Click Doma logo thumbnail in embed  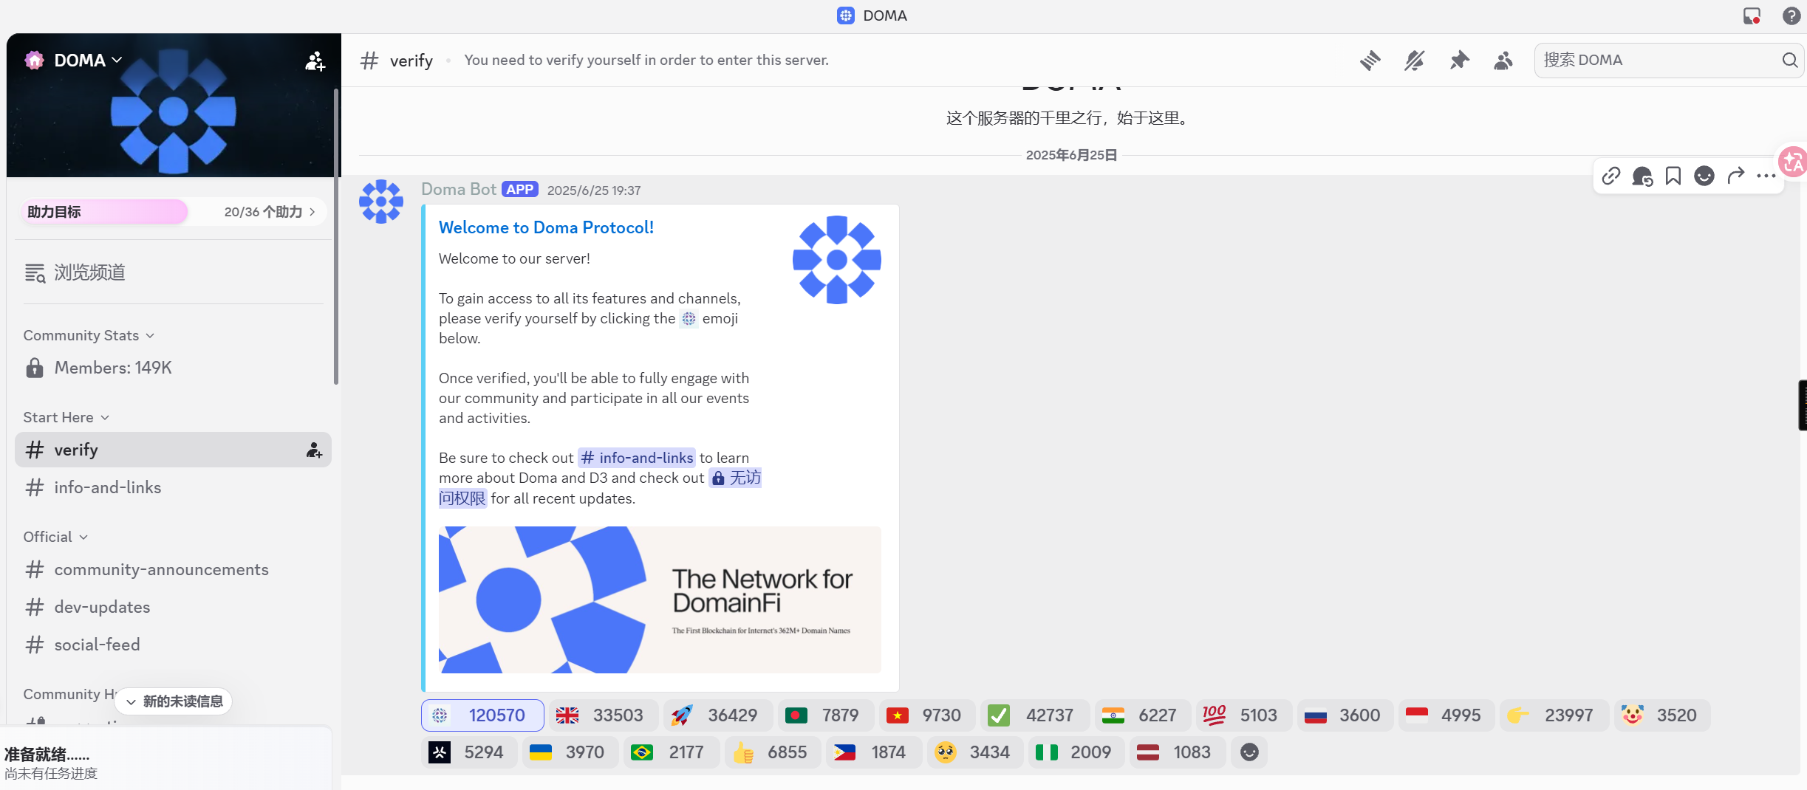click(837, 260)
